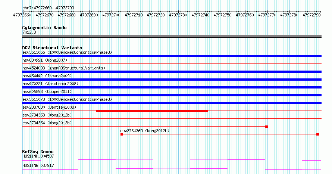Click the right red block of esv2734365
332x174 pixels.
(x=317, y=134)
